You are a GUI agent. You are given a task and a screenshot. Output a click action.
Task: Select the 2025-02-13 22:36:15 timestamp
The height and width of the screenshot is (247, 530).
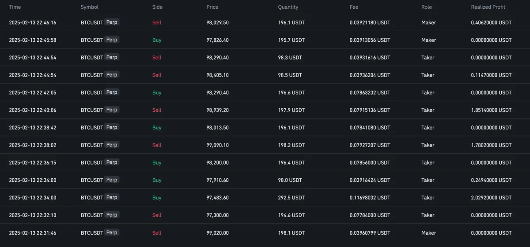(33, 162)
